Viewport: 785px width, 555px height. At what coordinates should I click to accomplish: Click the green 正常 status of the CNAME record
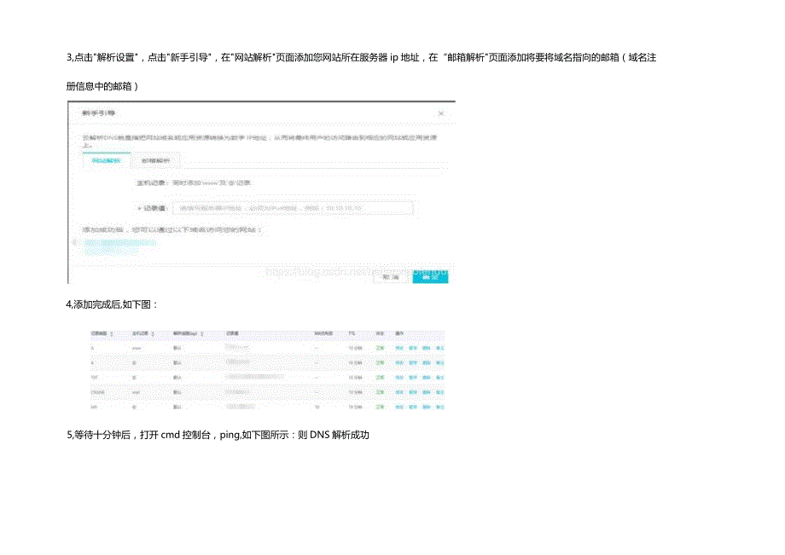380,392
